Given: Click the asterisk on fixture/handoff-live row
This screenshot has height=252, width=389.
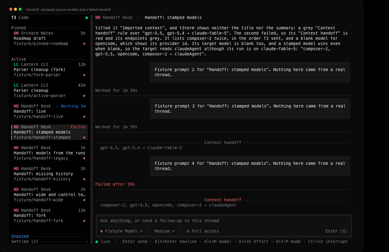Looking at the screenshot, I should coord(84,117).
